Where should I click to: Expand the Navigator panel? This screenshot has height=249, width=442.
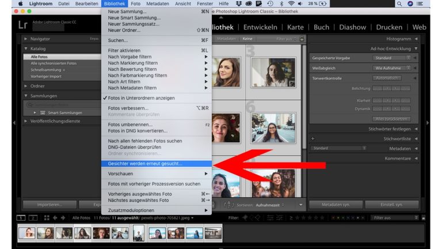(26, 39)
